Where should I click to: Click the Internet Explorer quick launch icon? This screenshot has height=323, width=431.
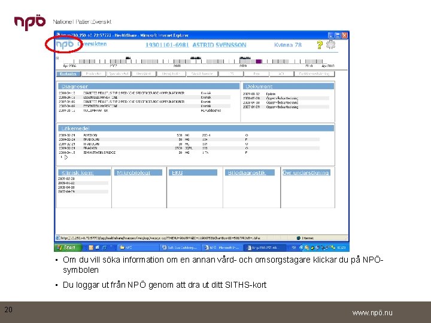[104, 248]
